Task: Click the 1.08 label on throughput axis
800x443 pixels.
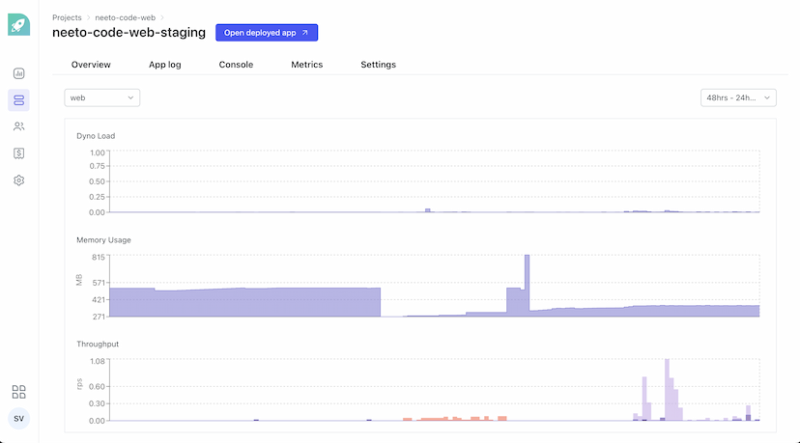Action: (x=97, y=361)
